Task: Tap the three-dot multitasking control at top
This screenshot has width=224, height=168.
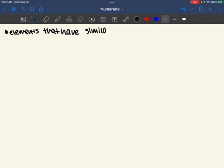Action: coord(112,2)
